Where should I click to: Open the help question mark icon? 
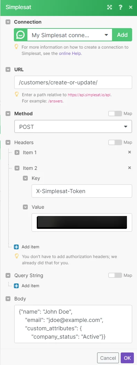120,7
